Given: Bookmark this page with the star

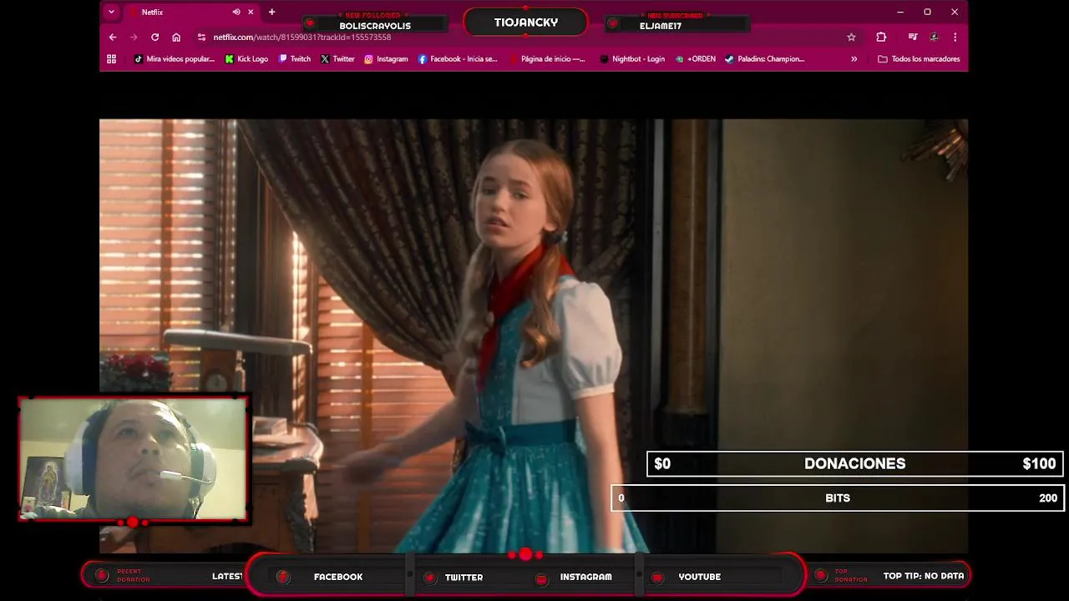Looking at the screenshot, I should tap(851, 37).
